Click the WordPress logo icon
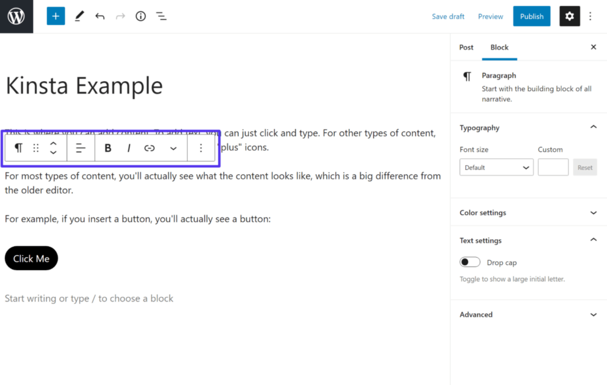The image size is (607, 385). point(16,17)
